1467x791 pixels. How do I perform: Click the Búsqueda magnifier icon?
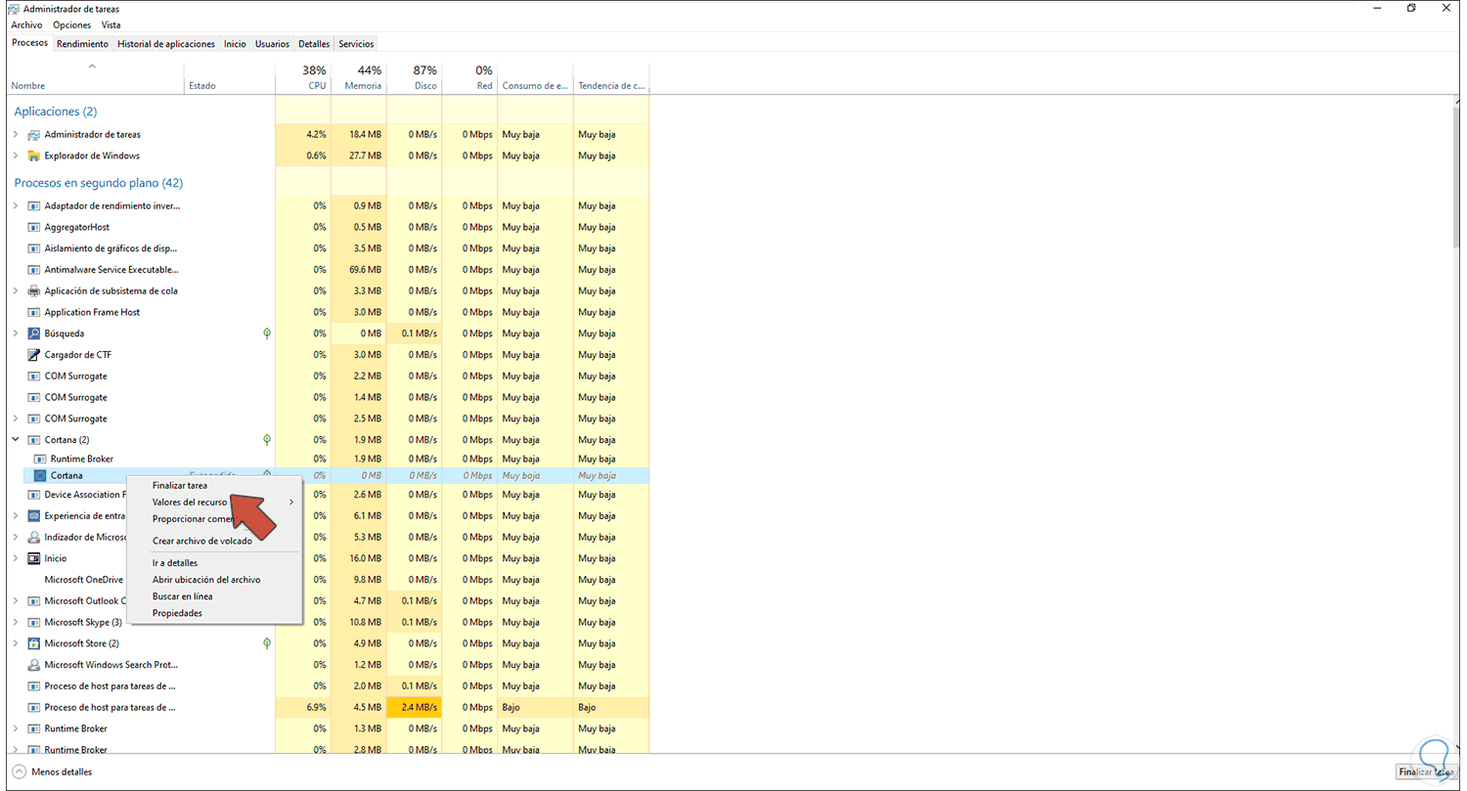32,333
